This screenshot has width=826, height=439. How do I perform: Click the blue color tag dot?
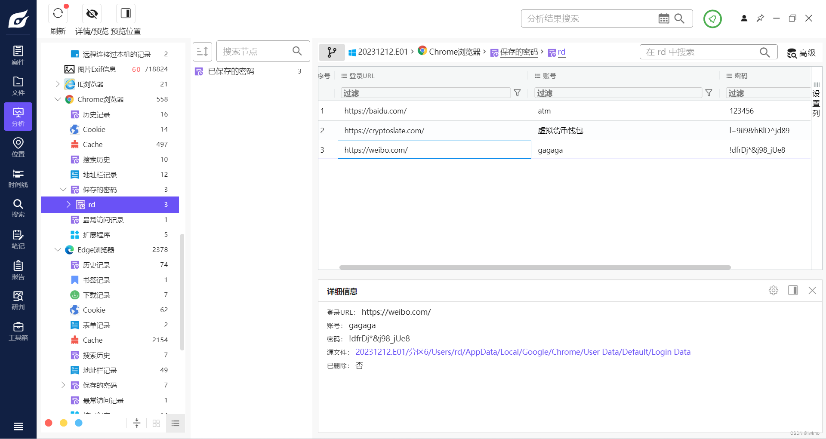[79, 423]
